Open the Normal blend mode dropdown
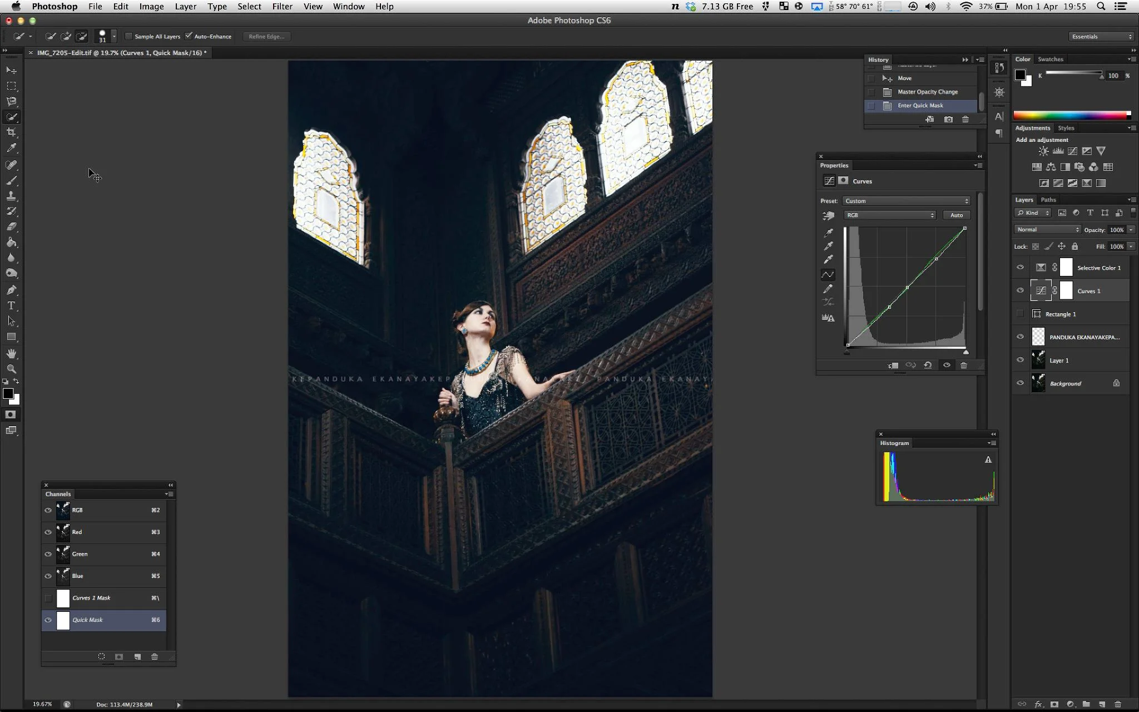Image resolution: width=1139 pixels, height=712 pixels. coord(1047,230)
